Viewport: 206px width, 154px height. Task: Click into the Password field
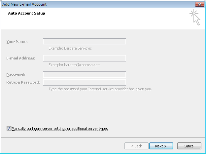coord(84,75)
